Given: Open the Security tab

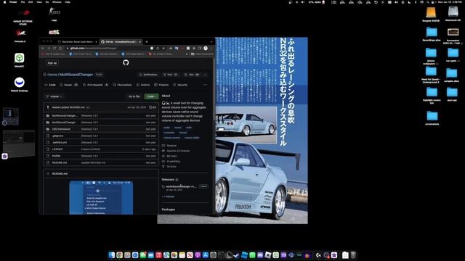Looking at the screenshot, I should 180,85.
